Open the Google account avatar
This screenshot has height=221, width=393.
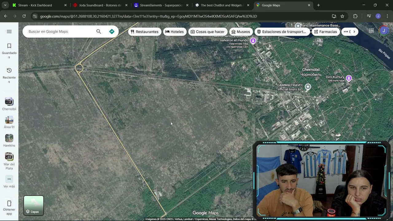pyautogui.click(x=384, y=31)
